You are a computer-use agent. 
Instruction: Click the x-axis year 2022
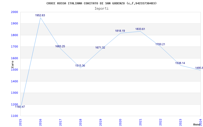point(161,122)
